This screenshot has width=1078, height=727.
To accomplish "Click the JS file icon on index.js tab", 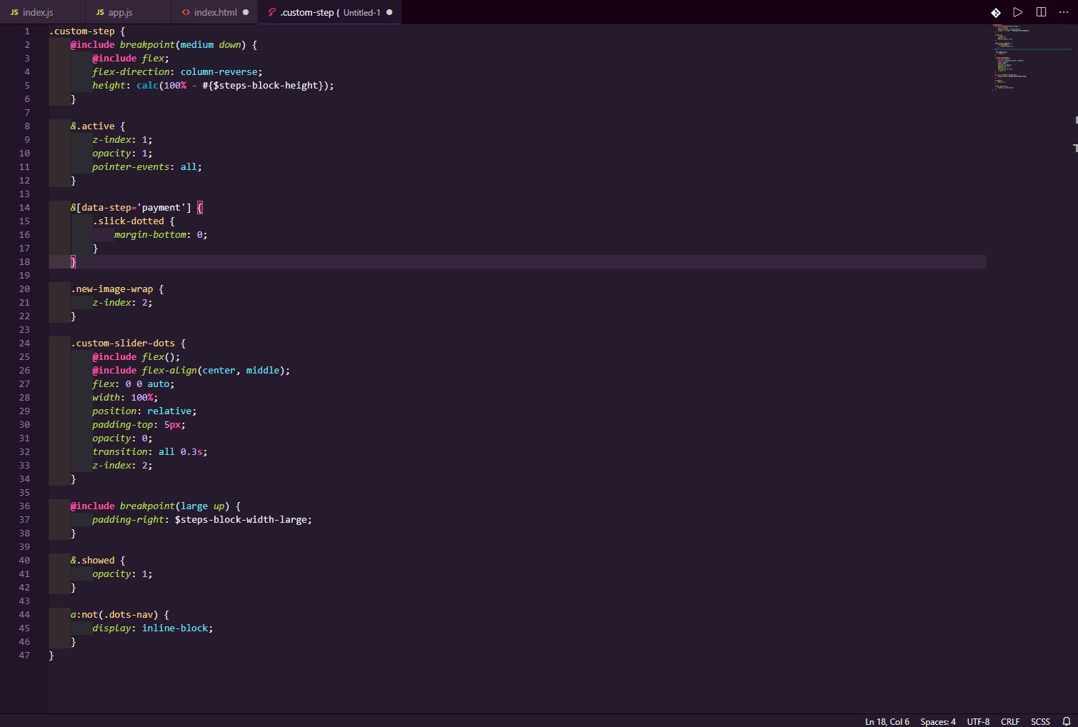I will click(14, 12).
